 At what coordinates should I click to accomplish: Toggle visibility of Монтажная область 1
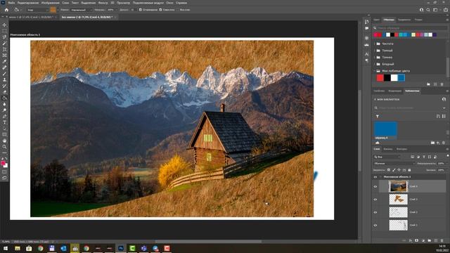(375, 177)
